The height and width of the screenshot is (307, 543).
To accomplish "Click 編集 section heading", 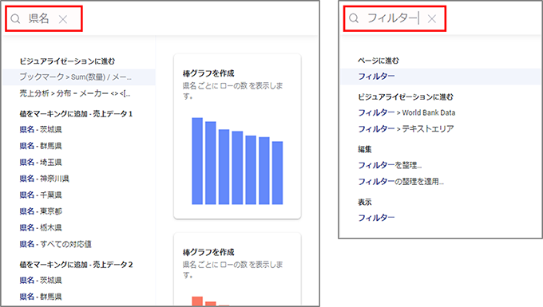I will 365,149.
